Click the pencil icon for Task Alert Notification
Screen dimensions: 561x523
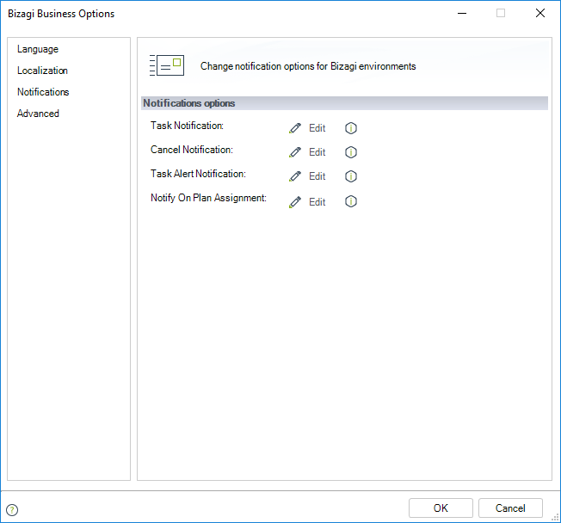coord(295,176)
